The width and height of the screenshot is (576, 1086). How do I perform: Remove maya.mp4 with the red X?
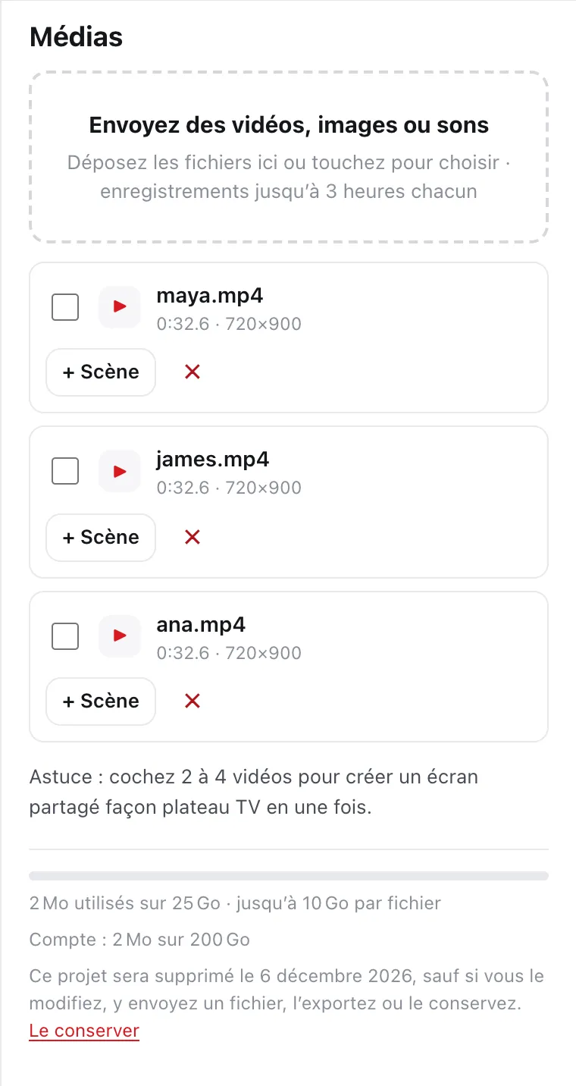tap(193, 372)
